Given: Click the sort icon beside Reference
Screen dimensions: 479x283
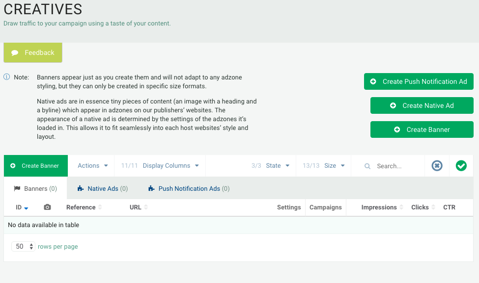Looking at the screenshot, I should 100,207.
